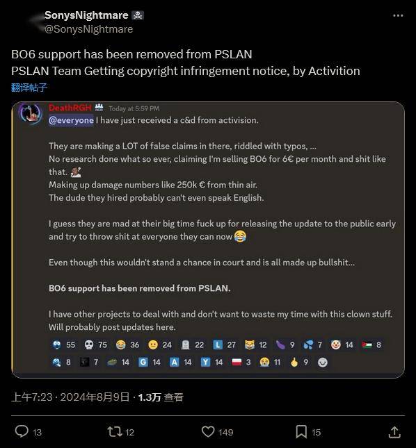Open the share upload arrow icon
Screen dimensions: 416x448
394,432
